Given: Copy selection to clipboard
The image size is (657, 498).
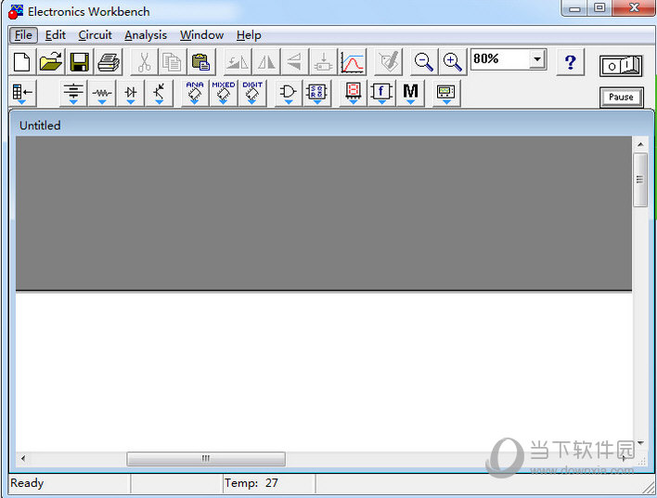Looking at the screenshot, I should tap(173, 62).
